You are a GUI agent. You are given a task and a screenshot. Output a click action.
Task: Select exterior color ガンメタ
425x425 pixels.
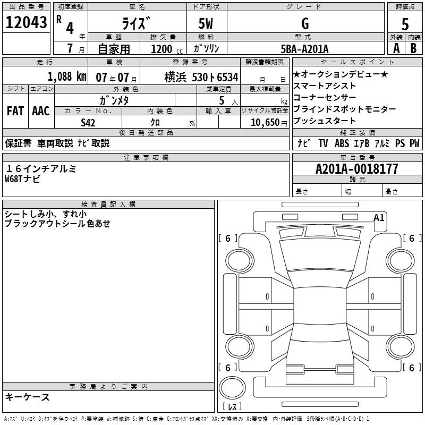[x=114, y=100]
